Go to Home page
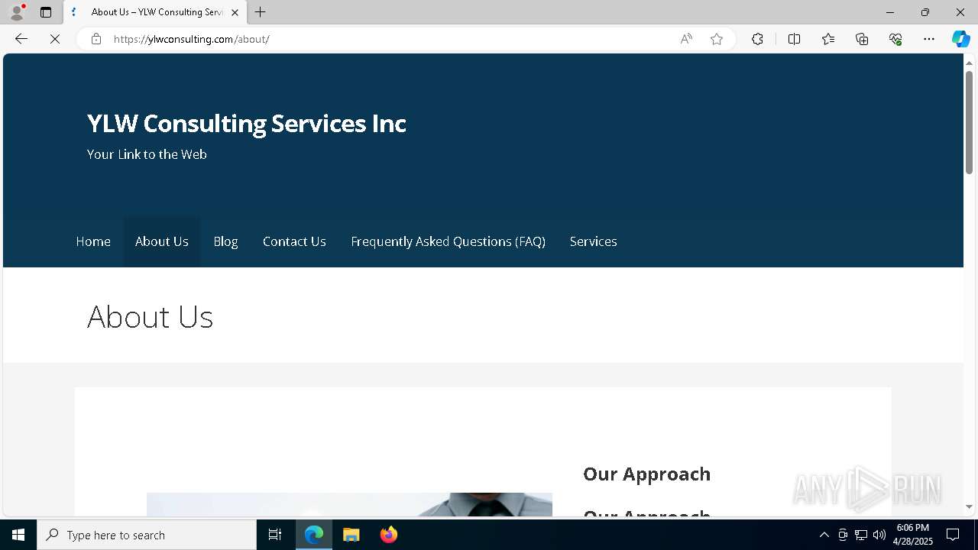This screenshot has width=978, height=550. (x=93, y=241)
